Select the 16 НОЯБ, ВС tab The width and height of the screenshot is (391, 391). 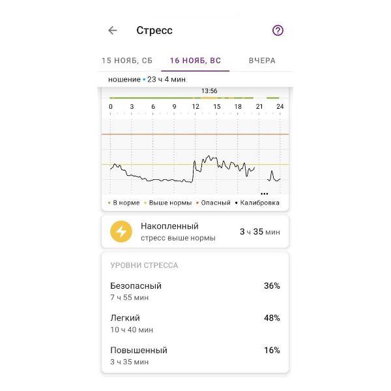coord(195,61)
